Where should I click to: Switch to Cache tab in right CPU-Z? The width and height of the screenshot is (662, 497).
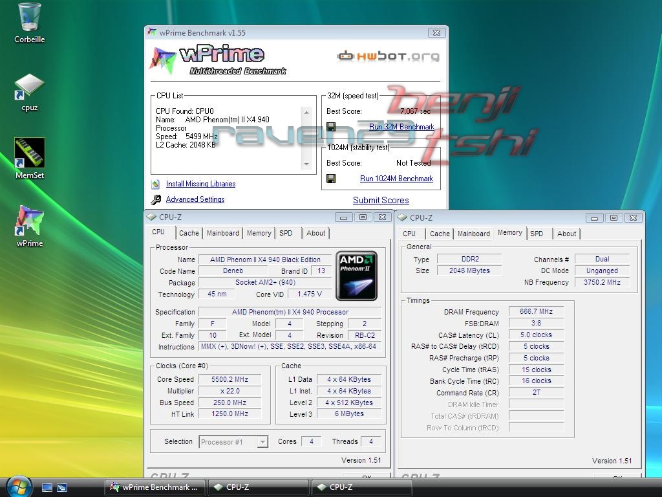pyautogui.click(x=440, y=234)
